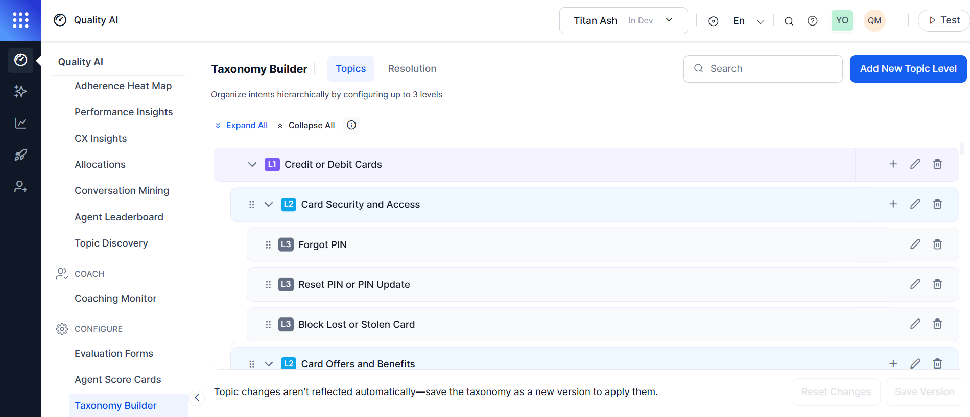
Task: Open the analytics chart icon in sidebar
Action: pyautogui.click(x=20, y=123)
